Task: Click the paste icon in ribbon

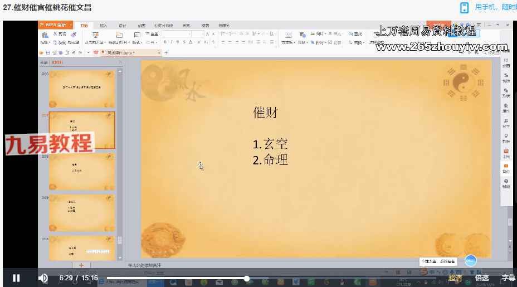Action: tap(45, 36)
